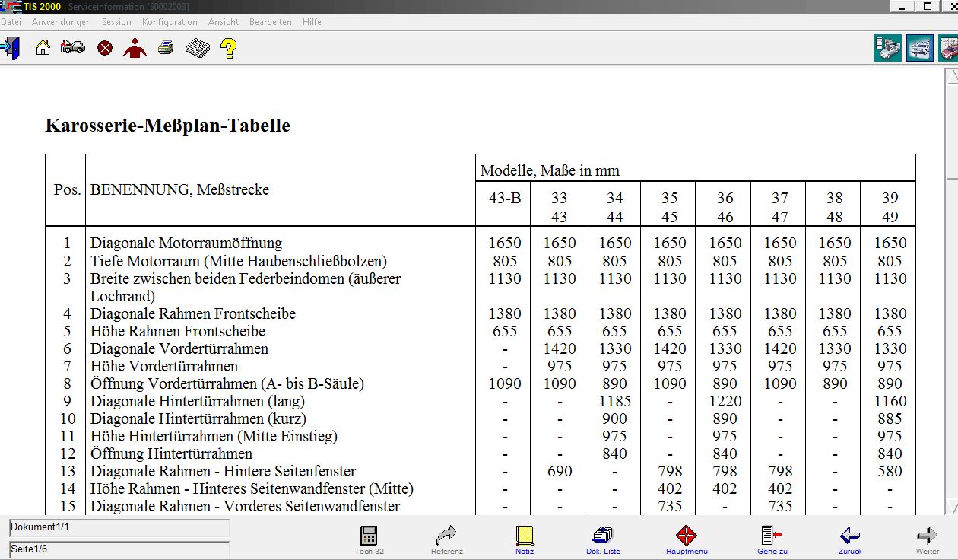
Task: Open vehicle selection car icon
Action: (73, 48)
